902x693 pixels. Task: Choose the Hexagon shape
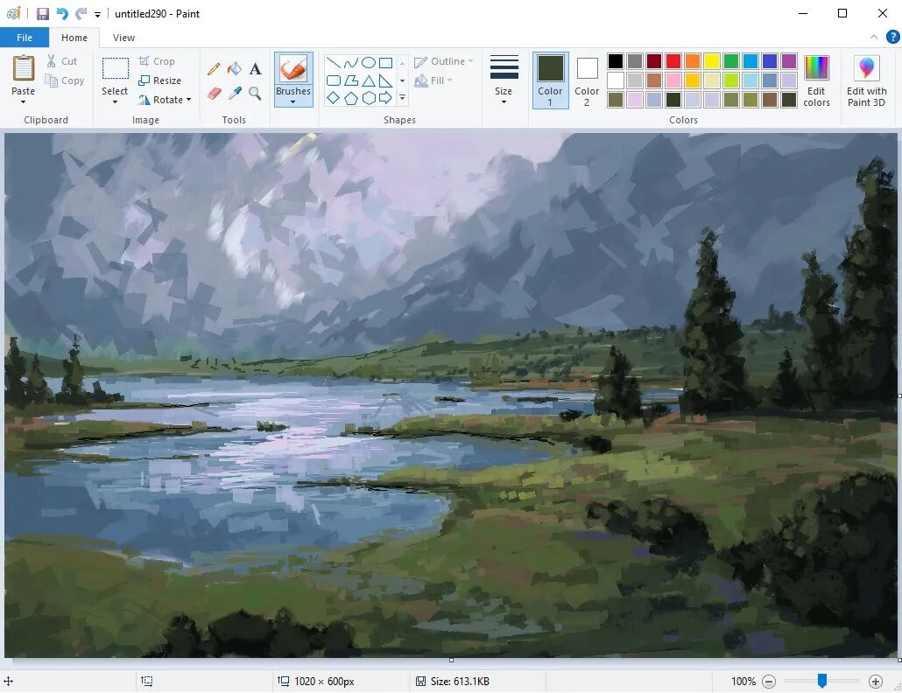(x=369, y=98)
